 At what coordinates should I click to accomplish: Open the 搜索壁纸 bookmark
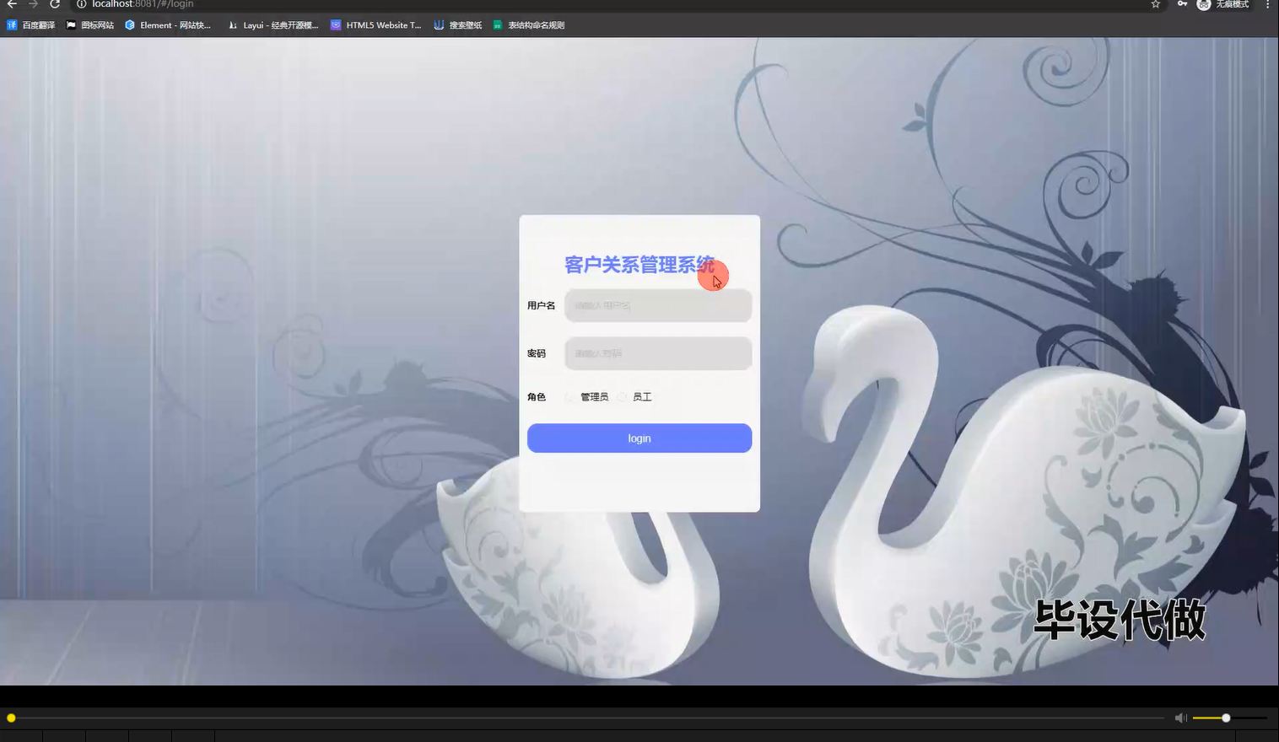(458, 24)
